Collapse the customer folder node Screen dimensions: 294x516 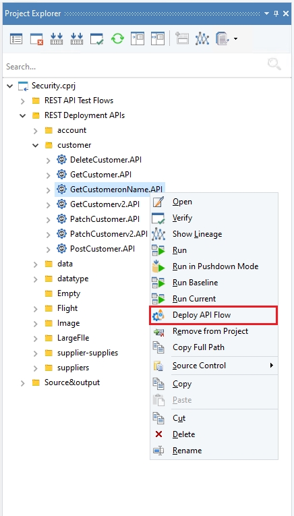36,145
